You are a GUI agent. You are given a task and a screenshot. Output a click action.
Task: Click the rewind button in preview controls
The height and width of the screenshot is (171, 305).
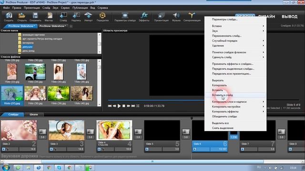point(114,106)
